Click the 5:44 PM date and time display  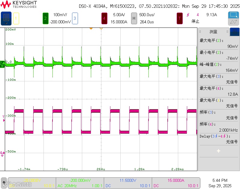click(220, 183)
